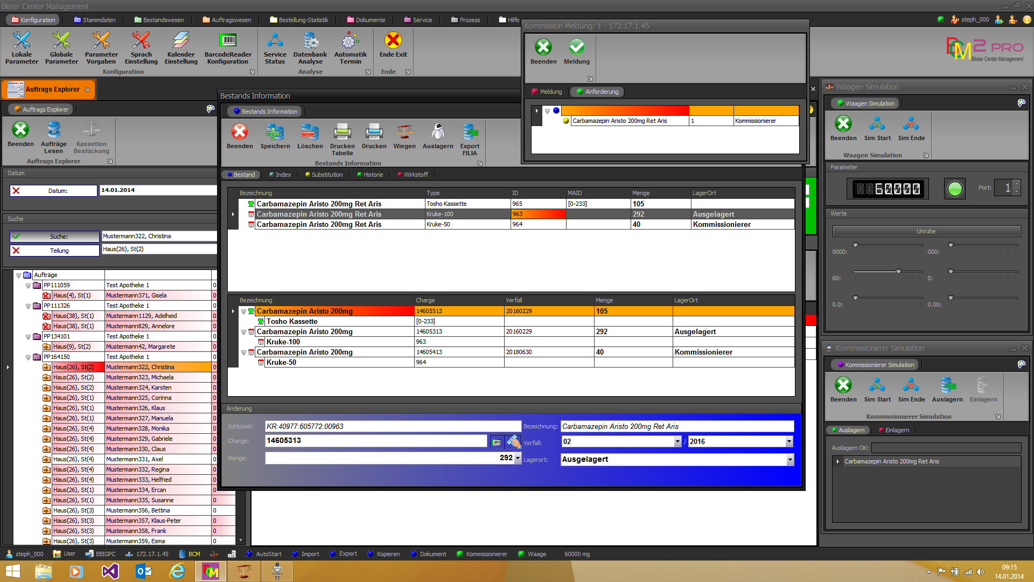Click the Speichern save icon
This screenshot has width=1034, height=582.
click(x=275, y=133)
